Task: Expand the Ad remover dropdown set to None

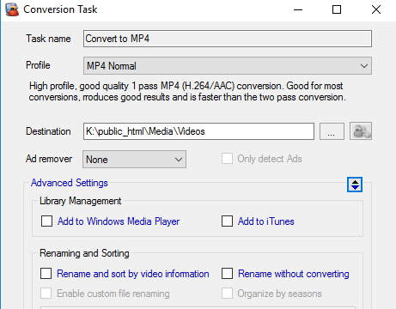Action: pos(134,159)
